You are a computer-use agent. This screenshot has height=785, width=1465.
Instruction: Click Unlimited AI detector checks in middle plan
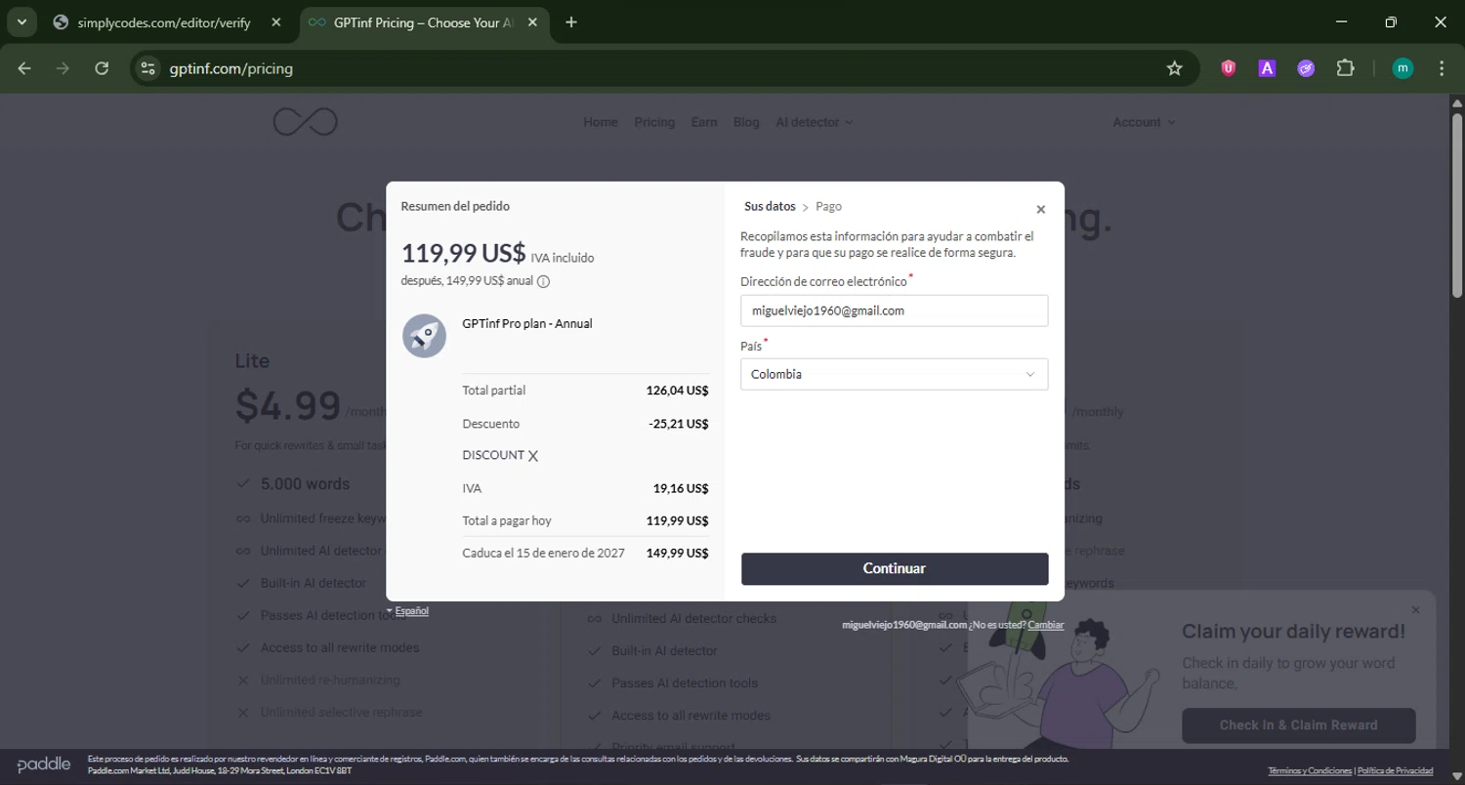694,618
